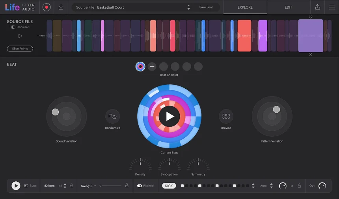
Task: Open the Swing16 dropdown
Action: [x=88, y=186]
